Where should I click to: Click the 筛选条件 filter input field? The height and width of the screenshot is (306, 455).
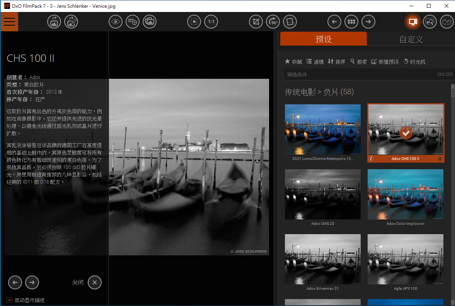[x=360, y=75]
